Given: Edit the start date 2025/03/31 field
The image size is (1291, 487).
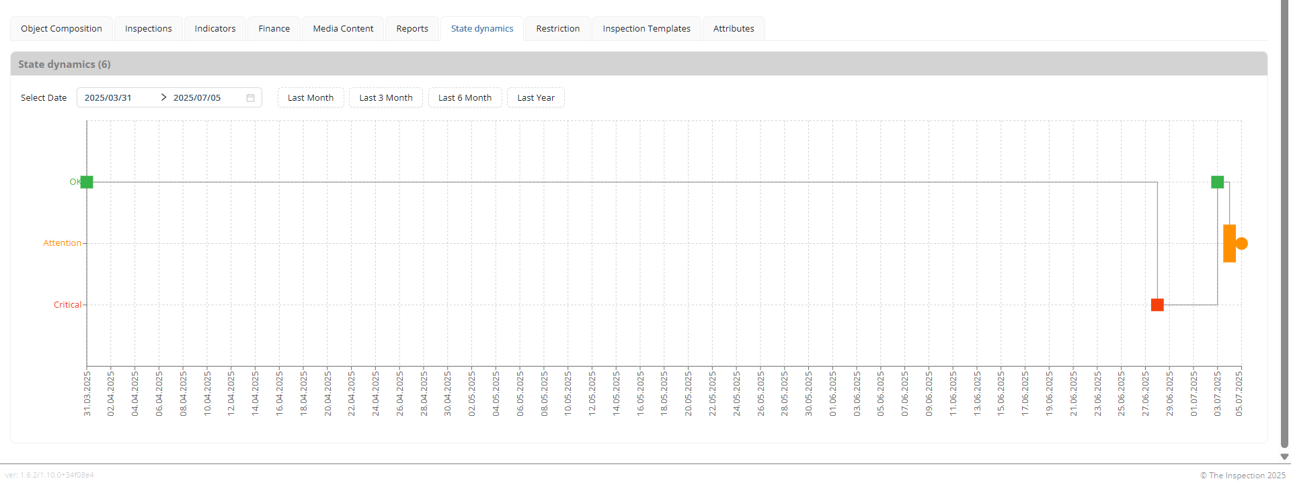Looking at the screenshot, I should click(x=118, y=98).
